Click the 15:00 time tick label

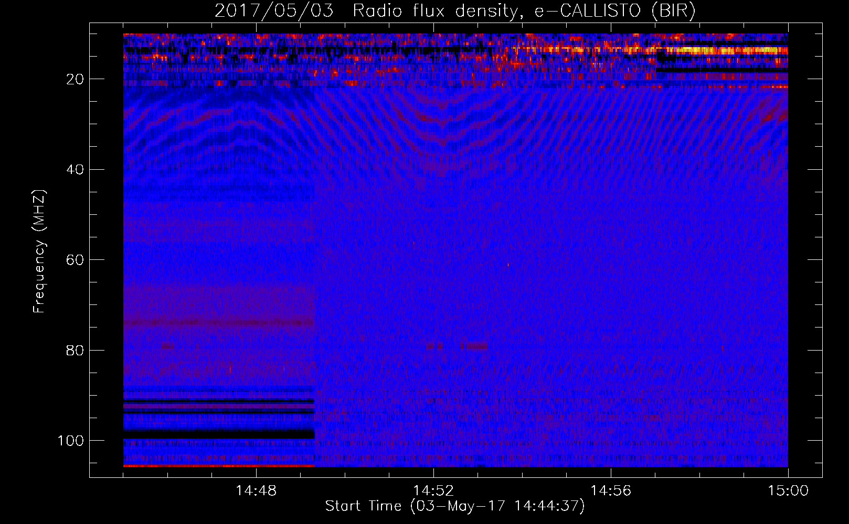pyautogui.click(x=788, y=491)
